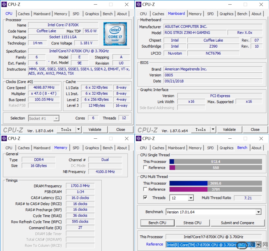This screenshot has height=251, width=269.
Task: Click the Tools button in the CPU-tab window
Action: [x=66, y=130]
